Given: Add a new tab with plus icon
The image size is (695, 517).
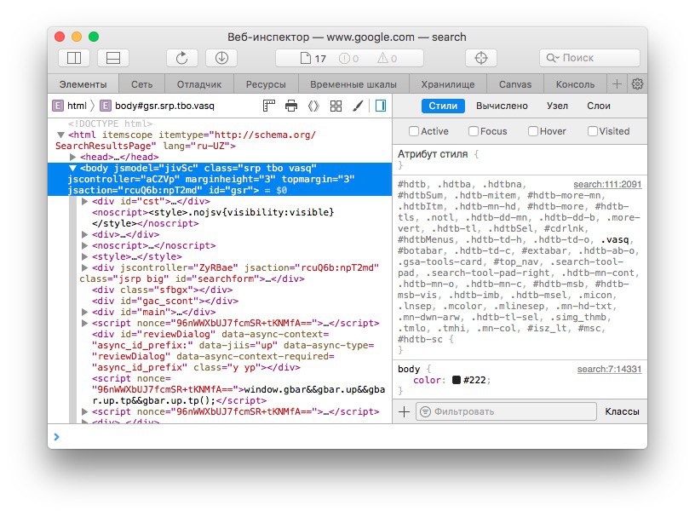Looking at the screenshot, I should 617,83.
